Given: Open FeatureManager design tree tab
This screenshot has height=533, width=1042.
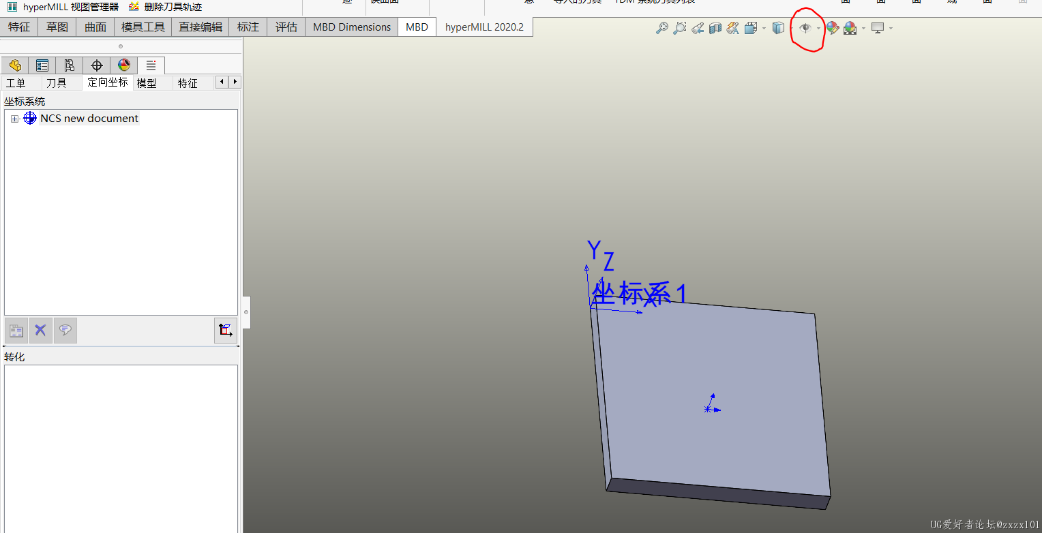Looking at the screenshot, I should (15, 65).
